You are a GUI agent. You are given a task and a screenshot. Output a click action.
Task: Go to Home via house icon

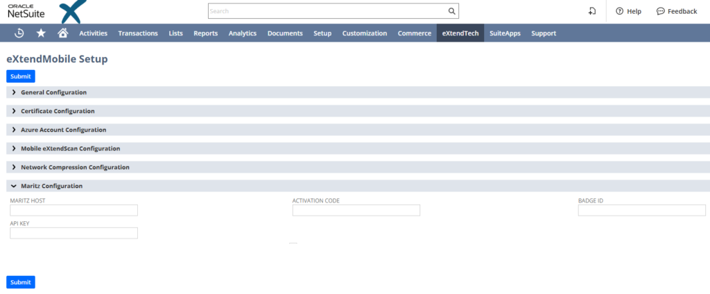coord(63,33)
